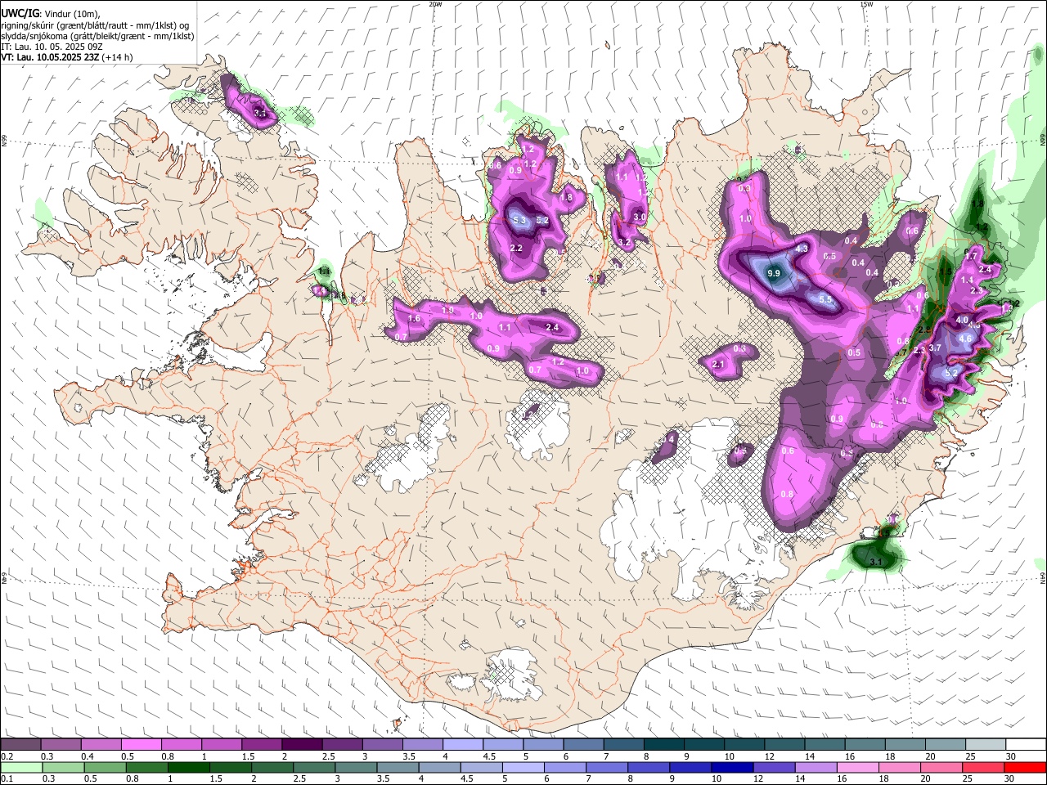Select the bright pink 0.5 swatch in upper legend

coord(141,745)
